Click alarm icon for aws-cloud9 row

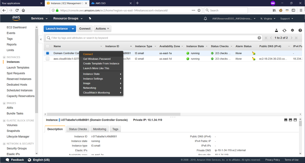click(x=254, y=59)
